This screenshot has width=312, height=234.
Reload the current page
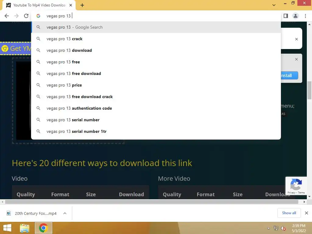pos(26,16)
